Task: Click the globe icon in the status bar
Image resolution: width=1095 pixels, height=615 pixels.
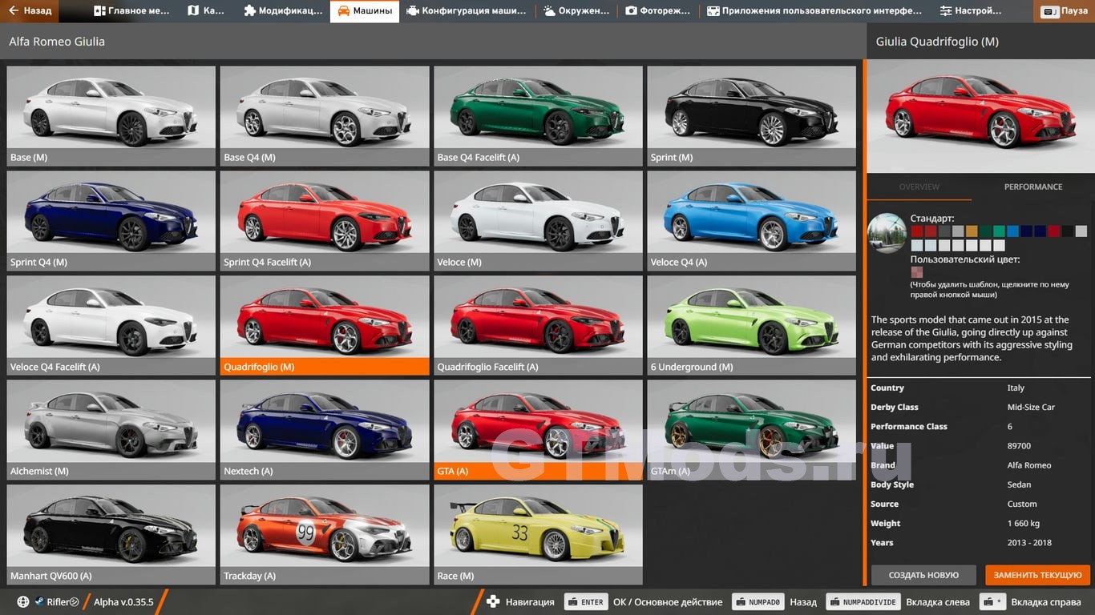Action: (x=22, y=602)
